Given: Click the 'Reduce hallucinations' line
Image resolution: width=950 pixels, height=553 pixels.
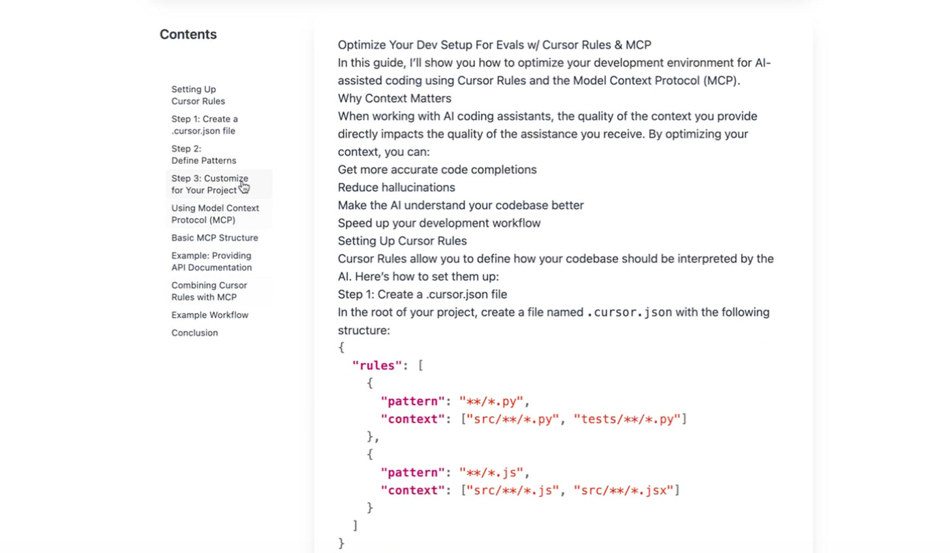Looking at the screenshot, I should tap(396, 187).
